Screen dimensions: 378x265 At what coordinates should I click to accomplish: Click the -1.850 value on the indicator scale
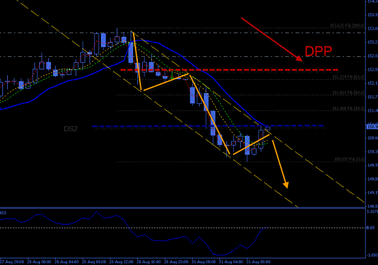[373, 255]
